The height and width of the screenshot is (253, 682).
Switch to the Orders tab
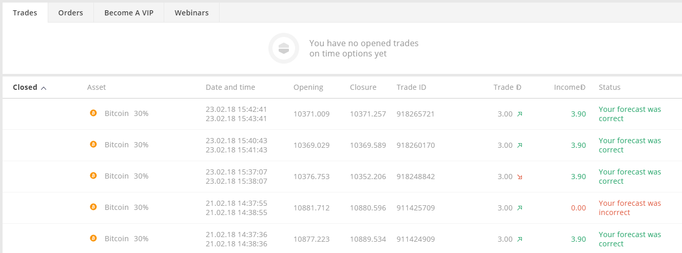[x=71, y=13]
